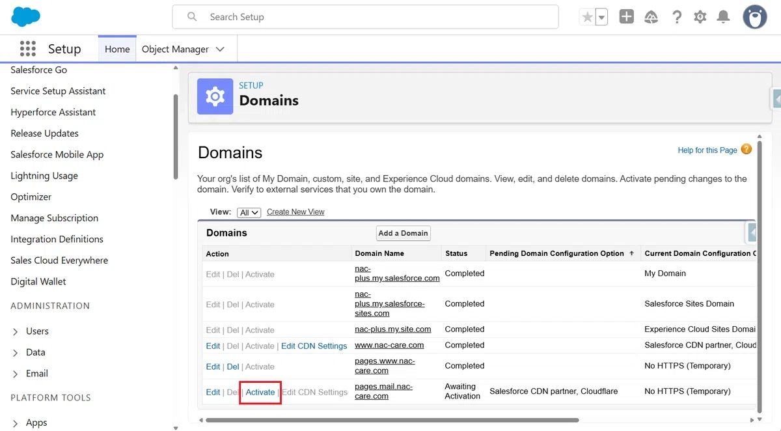This screenshot has width=781, height=431.
Task: Open Manage Subscription
Action: pyautogui.click(x=55, y=218)
